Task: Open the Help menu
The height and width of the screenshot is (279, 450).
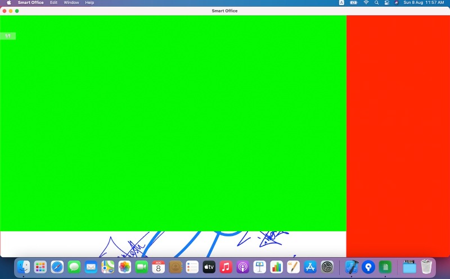Action: (89, 3)
